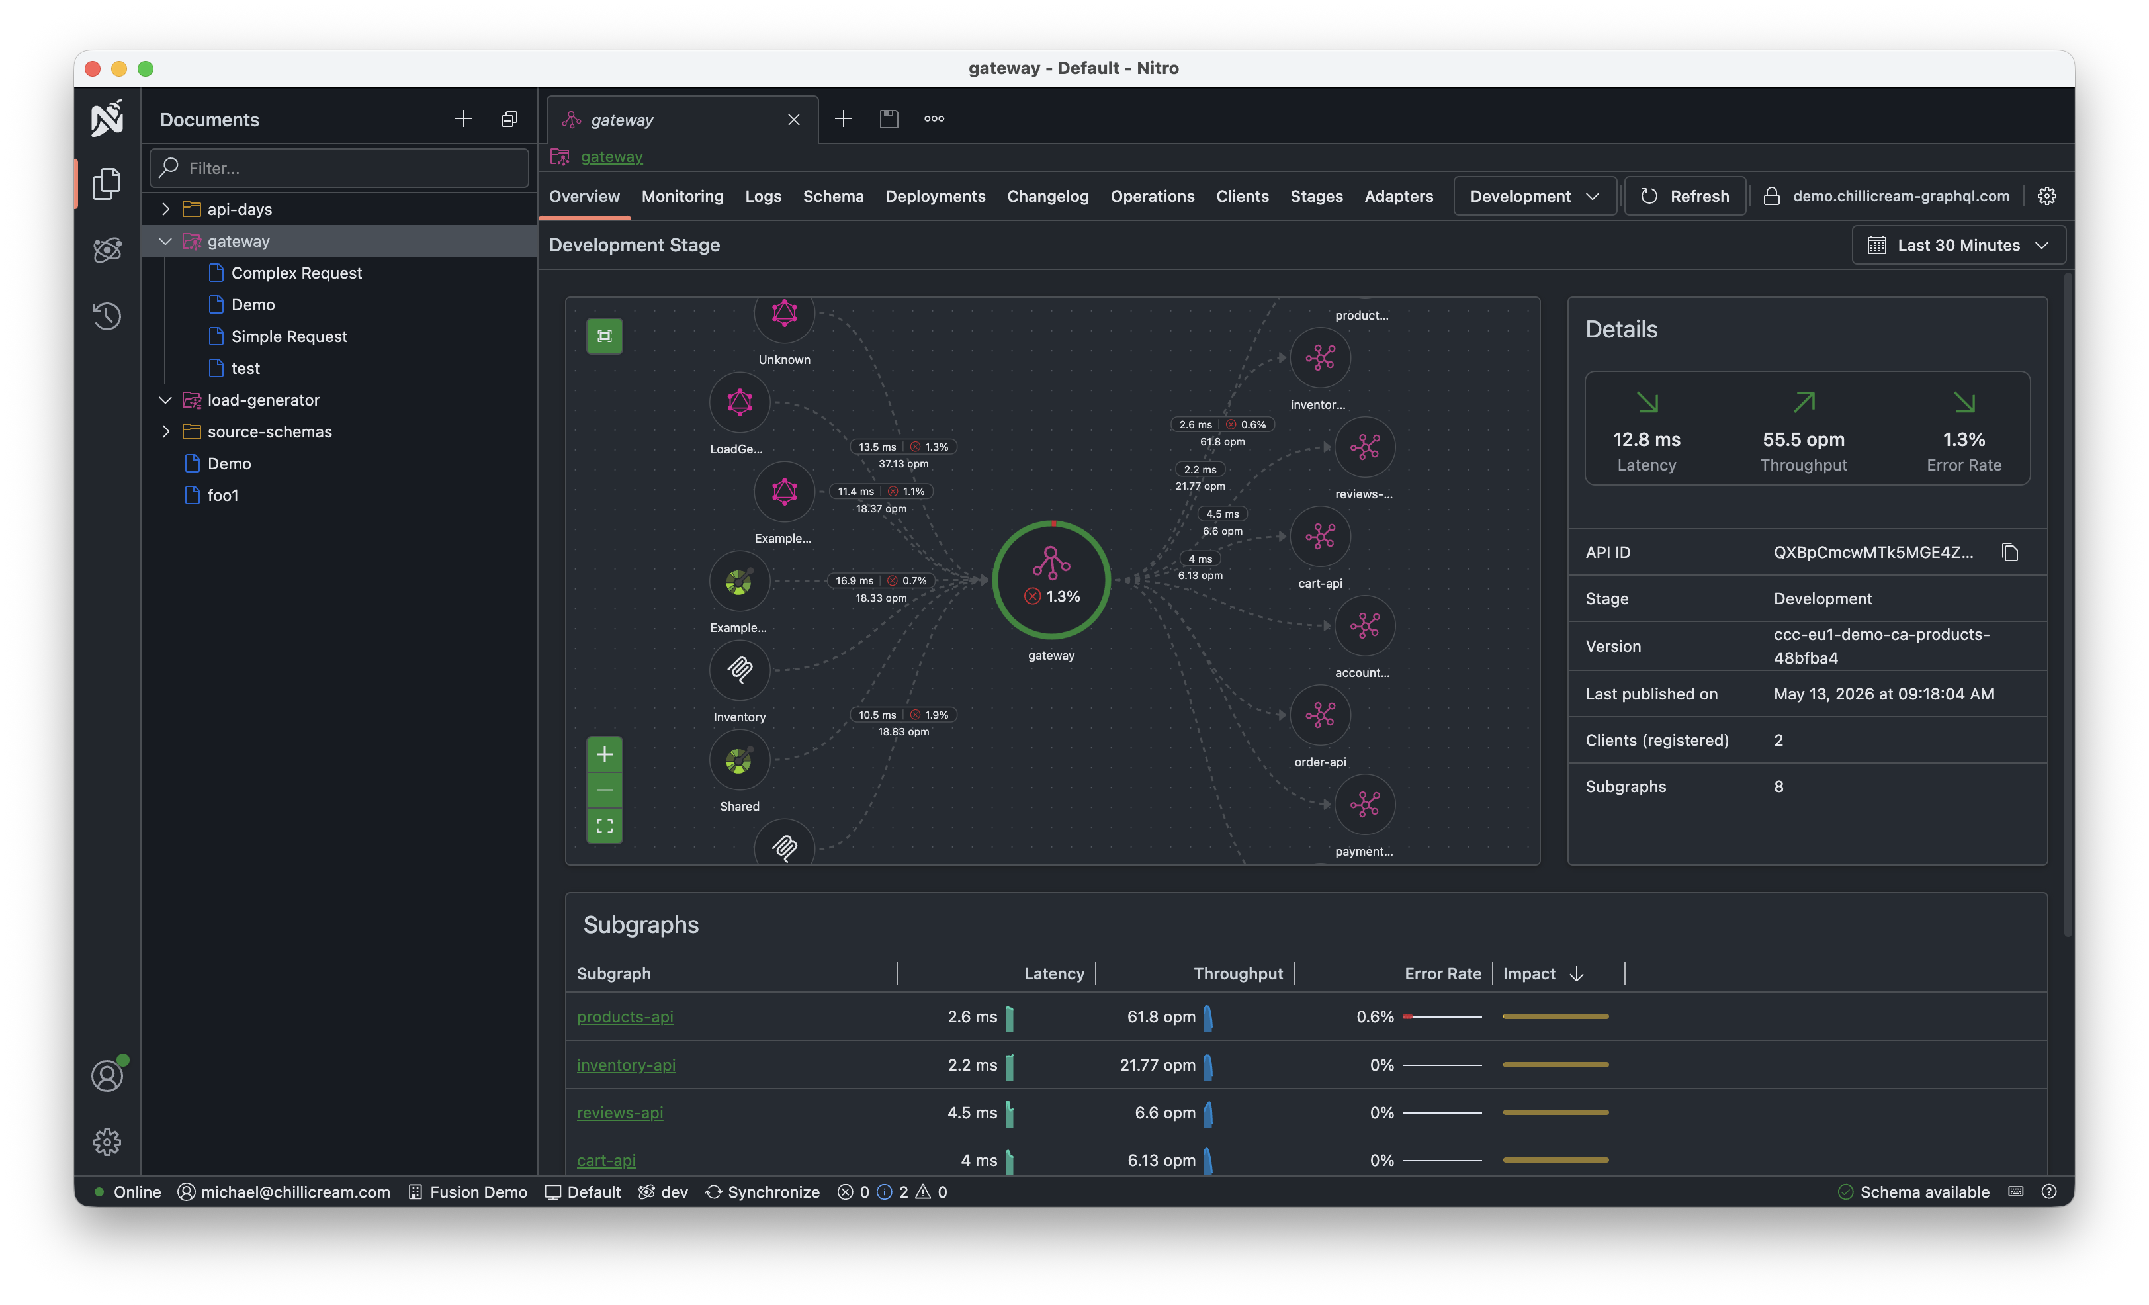Image resolution: width=2149 pixels, height=1305 pixels.
Task: Open the Simple Request document
Action: (288, 337)
